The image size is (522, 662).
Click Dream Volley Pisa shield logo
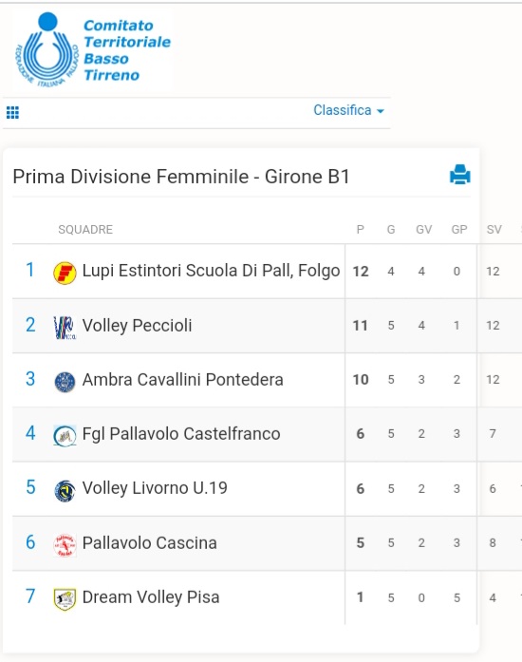65,599
